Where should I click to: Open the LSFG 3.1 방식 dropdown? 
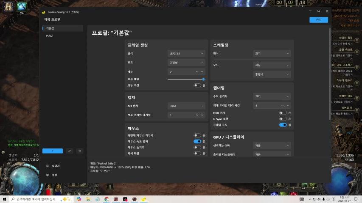click(186, 54)
